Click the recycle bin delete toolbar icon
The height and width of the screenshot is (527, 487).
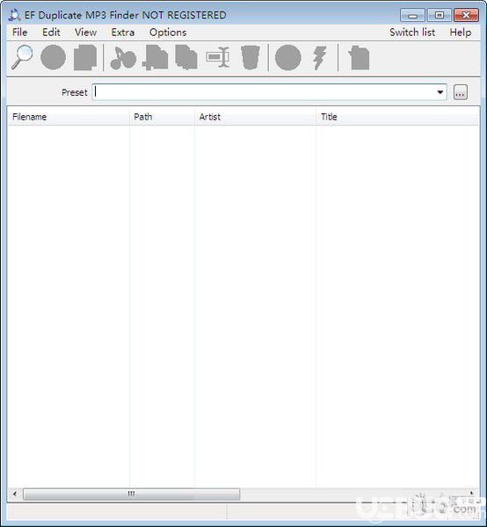tap(251, 57)
